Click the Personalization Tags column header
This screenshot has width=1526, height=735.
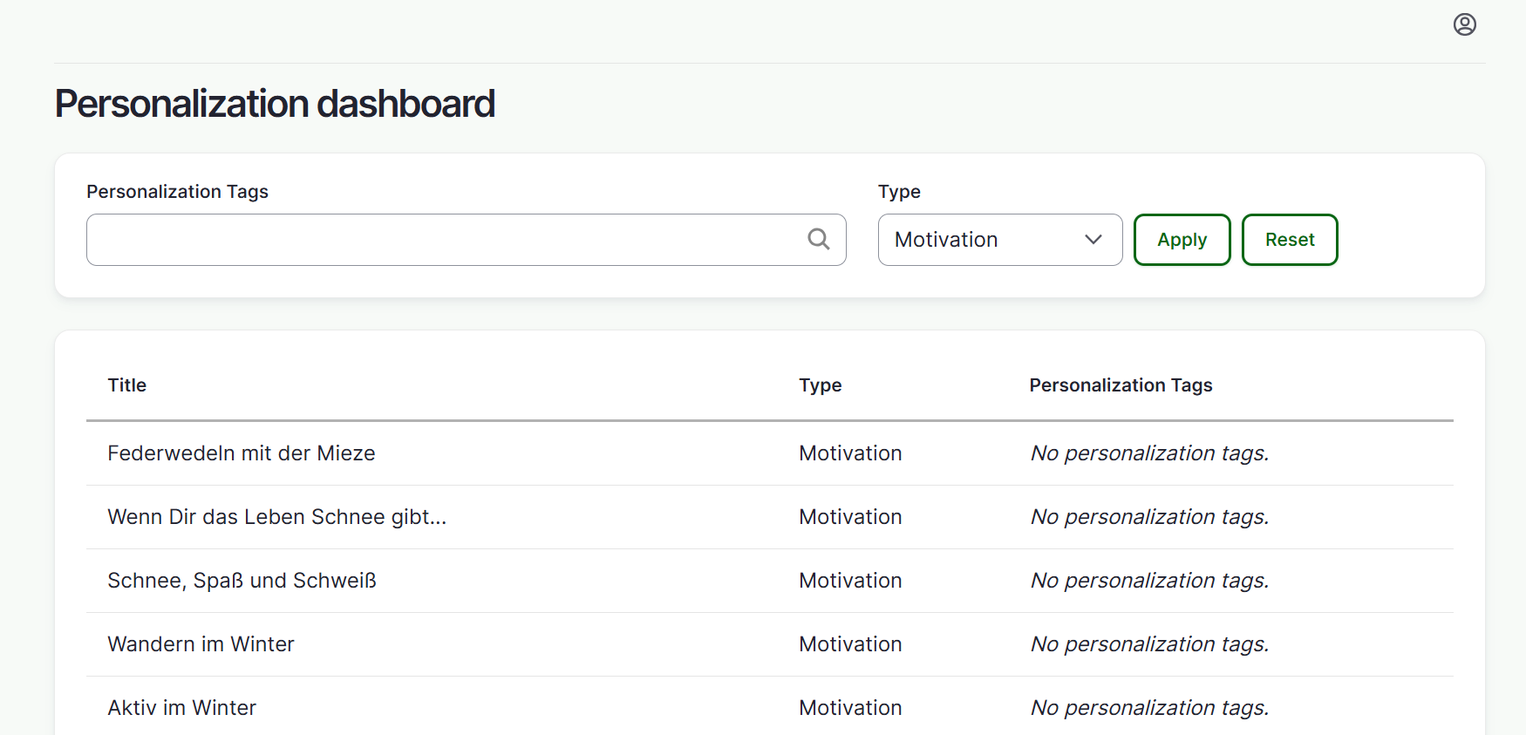tap(1121, 385)
